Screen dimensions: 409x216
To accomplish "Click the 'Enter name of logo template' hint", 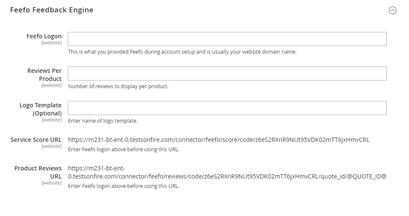I will (103, 121).
